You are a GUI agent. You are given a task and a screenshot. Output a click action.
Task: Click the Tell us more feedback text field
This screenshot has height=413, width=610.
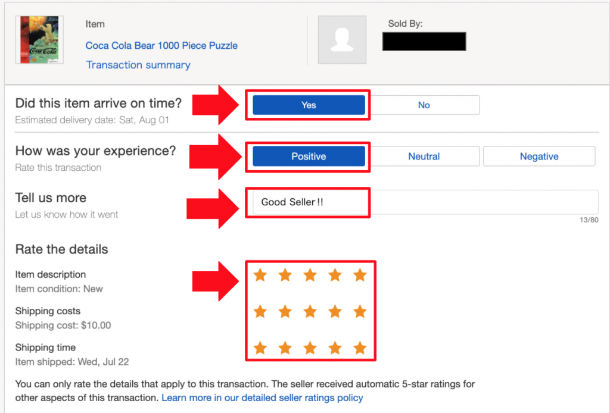(x=425, y=202)
